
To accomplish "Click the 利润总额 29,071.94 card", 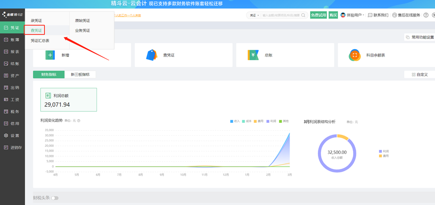I will [68, 100].
